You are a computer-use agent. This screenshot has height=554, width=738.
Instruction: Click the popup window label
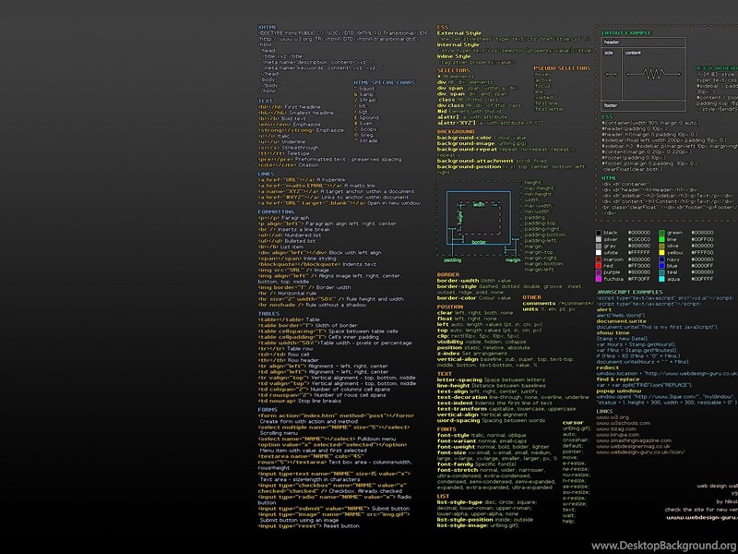point(618,391)
